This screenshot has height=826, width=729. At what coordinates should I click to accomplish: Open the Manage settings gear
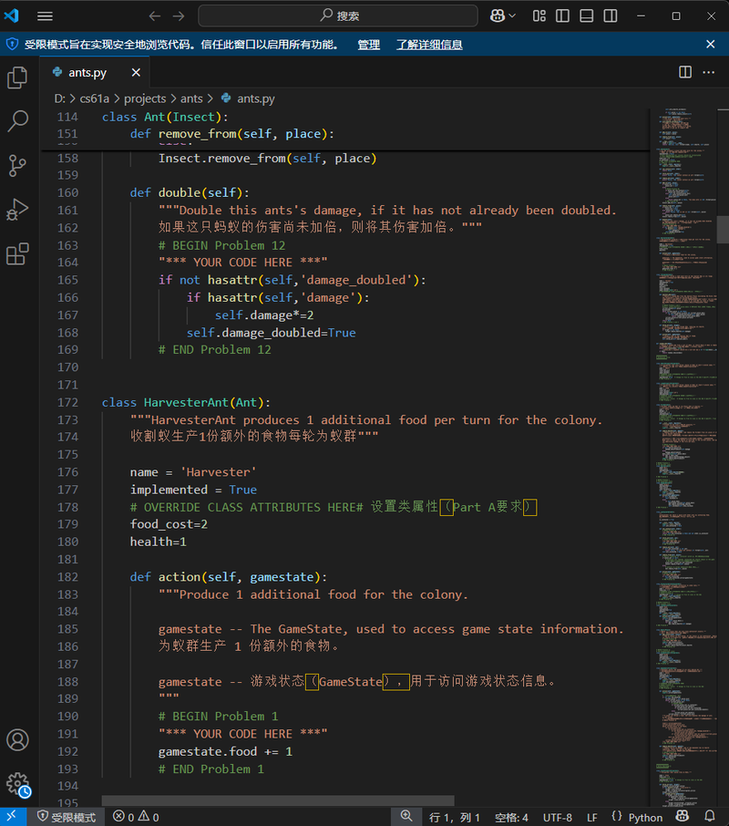click(x=18, y=784)
